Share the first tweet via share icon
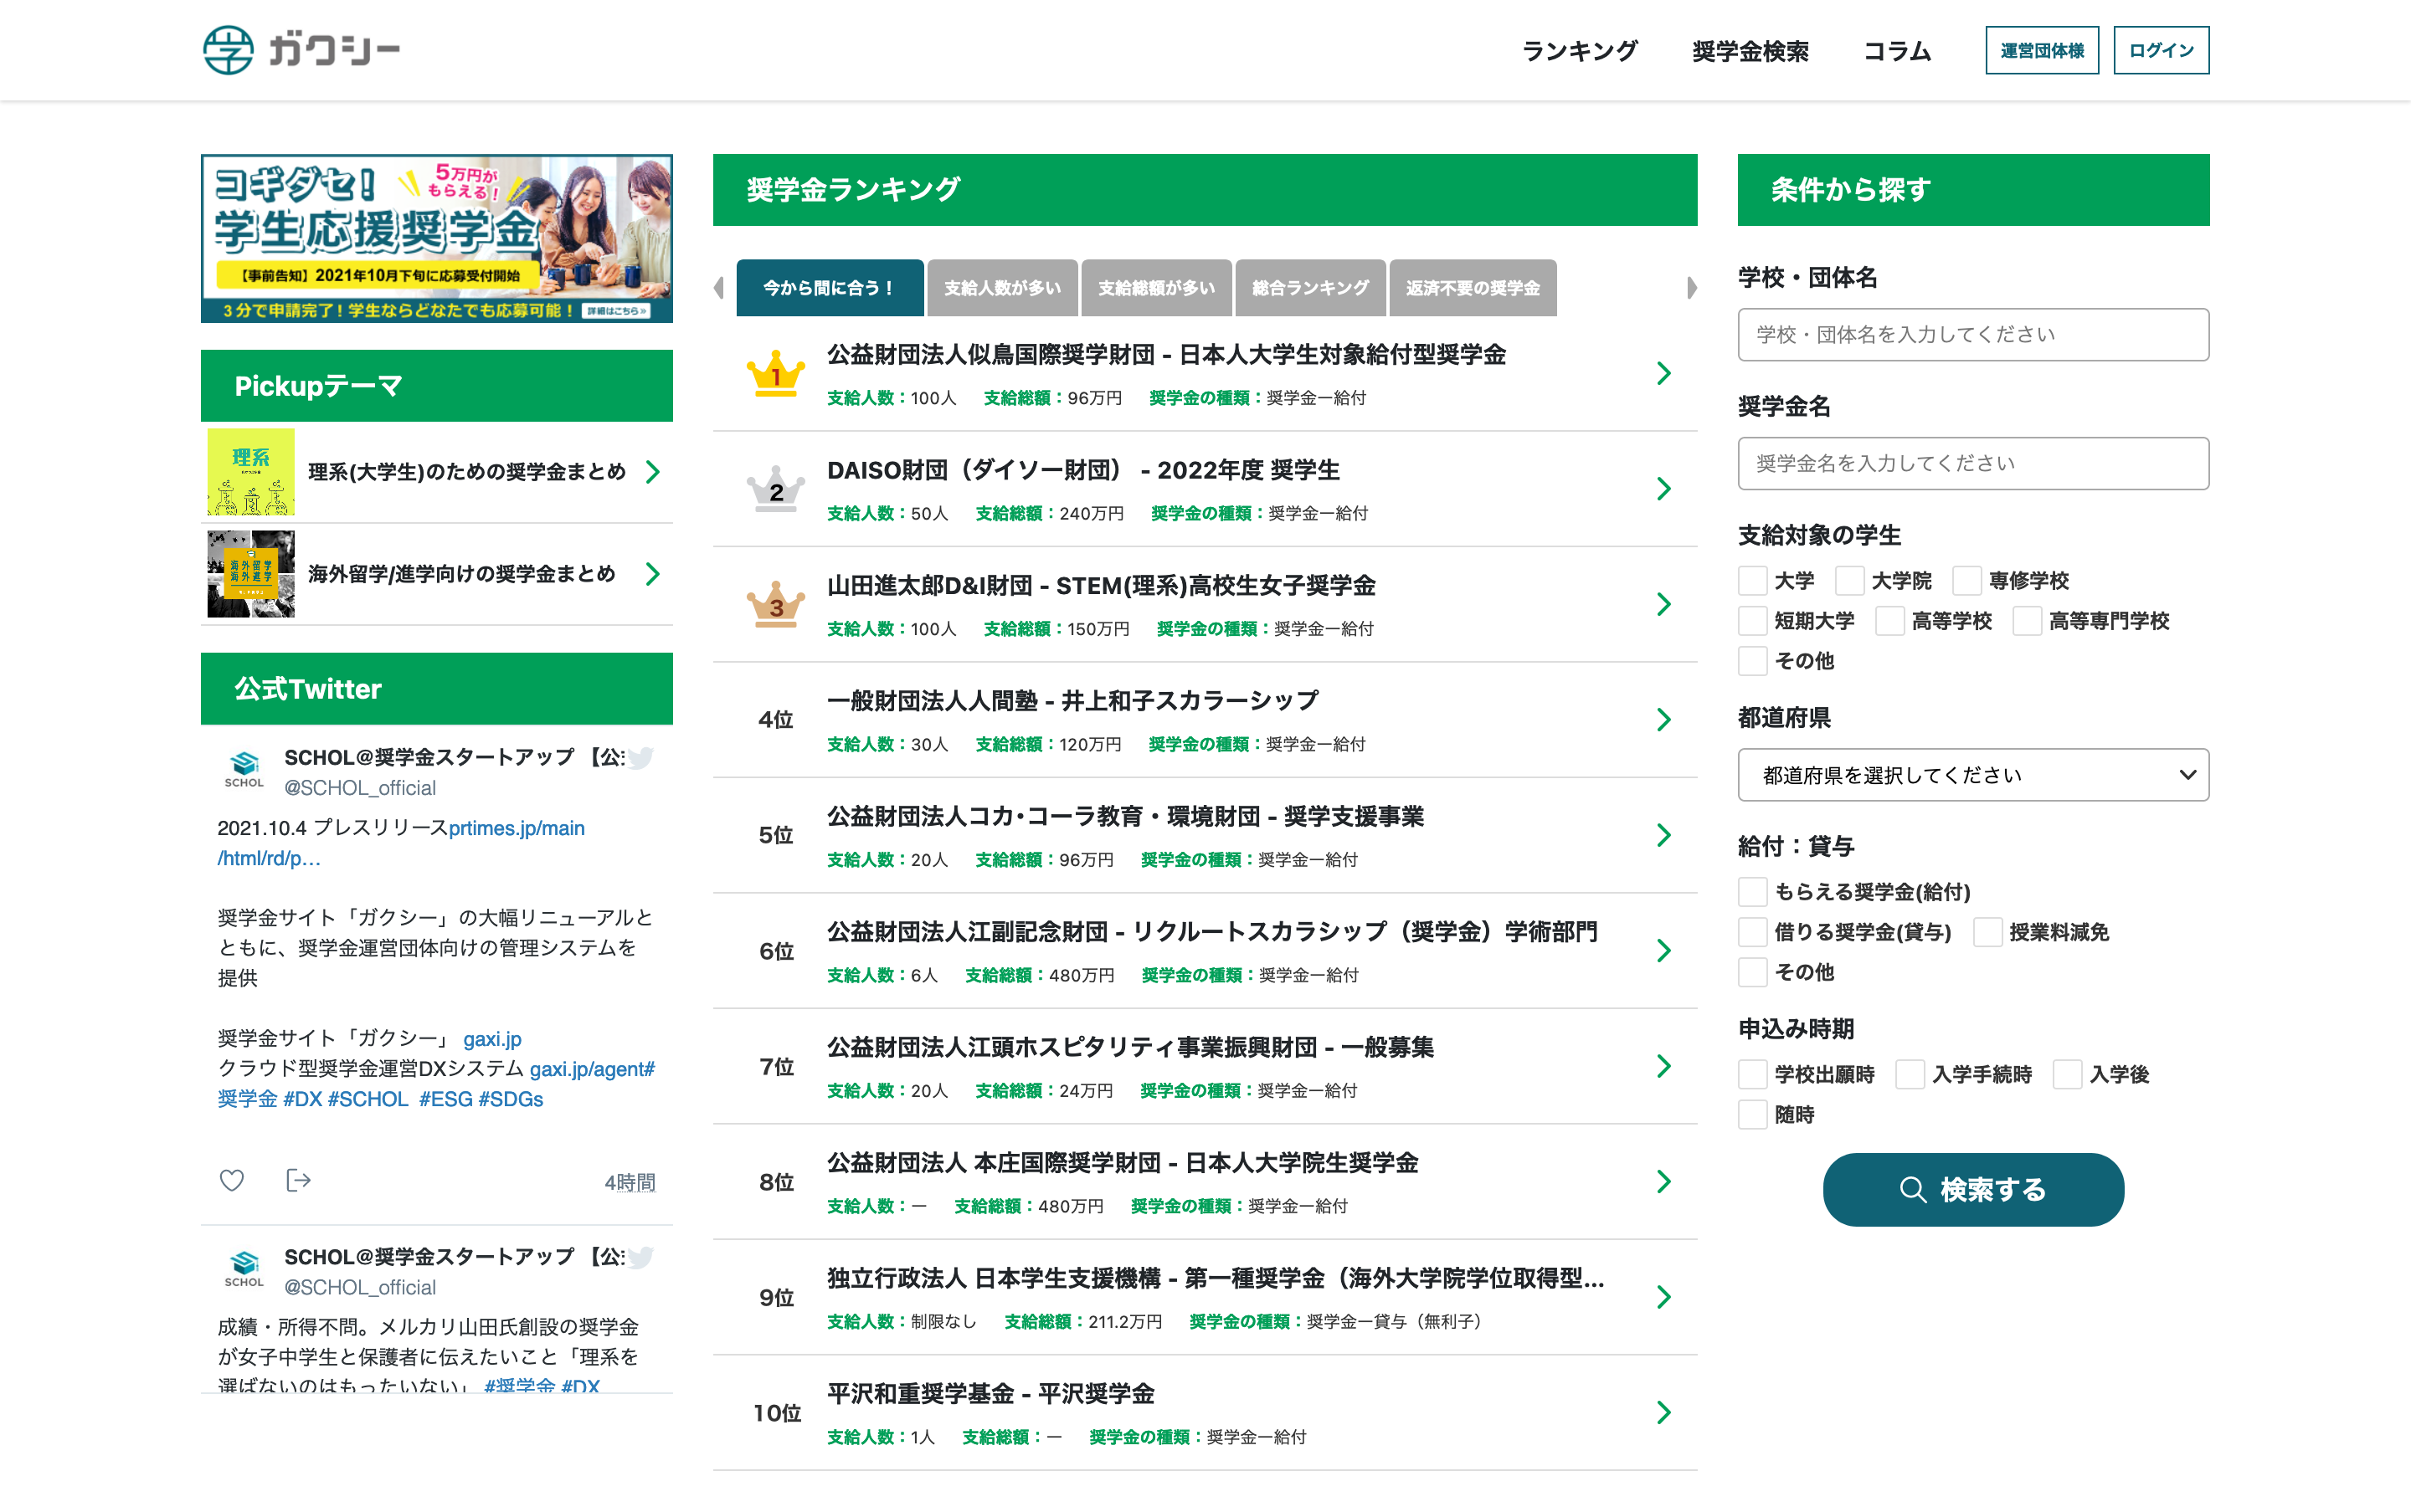Viewport: 2411px width, 1512px height. [x=298, y=1181]
